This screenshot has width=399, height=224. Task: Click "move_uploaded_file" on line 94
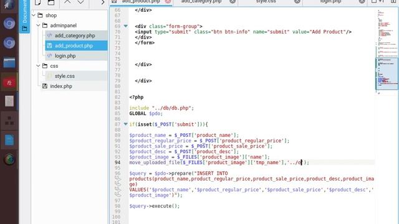pos(155,162)
